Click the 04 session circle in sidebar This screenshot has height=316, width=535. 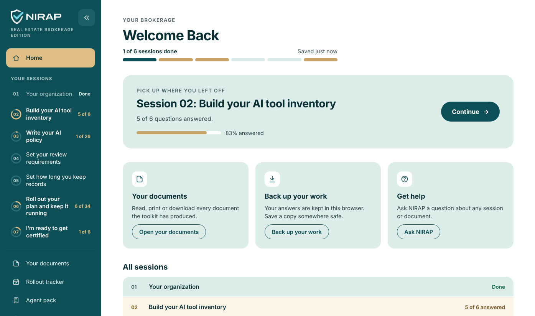(x=16, y=158)
